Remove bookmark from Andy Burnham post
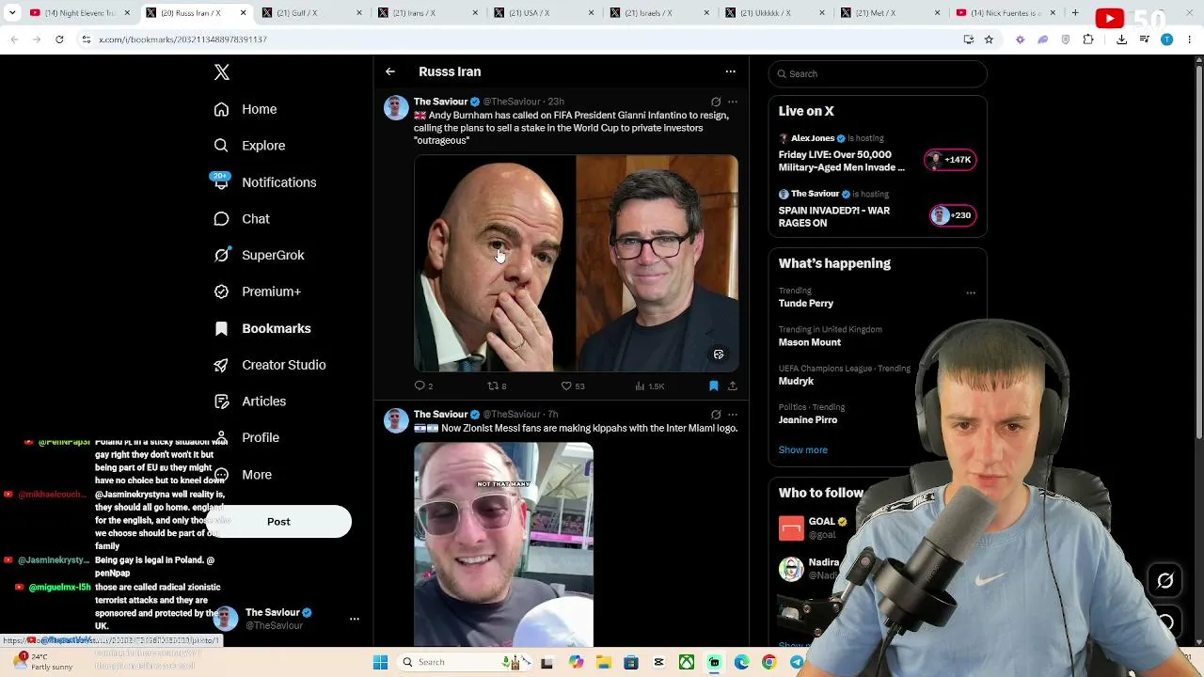The image size is (1204, 677). (713, 386)
